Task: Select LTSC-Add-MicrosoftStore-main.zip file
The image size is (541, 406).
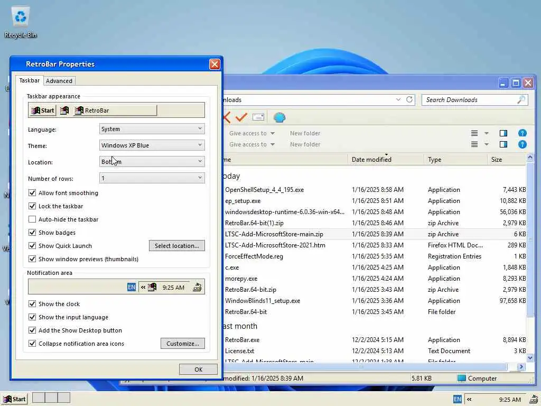Action: 274,234
